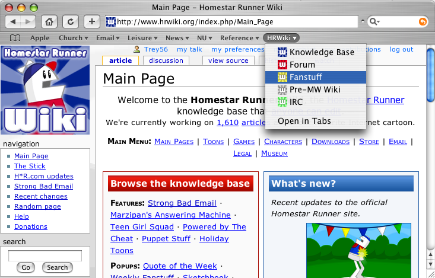Click the wiki search text field

[x=45, y=255]
